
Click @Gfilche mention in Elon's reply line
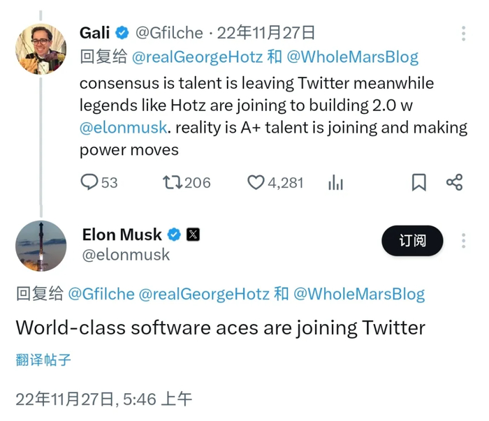coord(101,294)
